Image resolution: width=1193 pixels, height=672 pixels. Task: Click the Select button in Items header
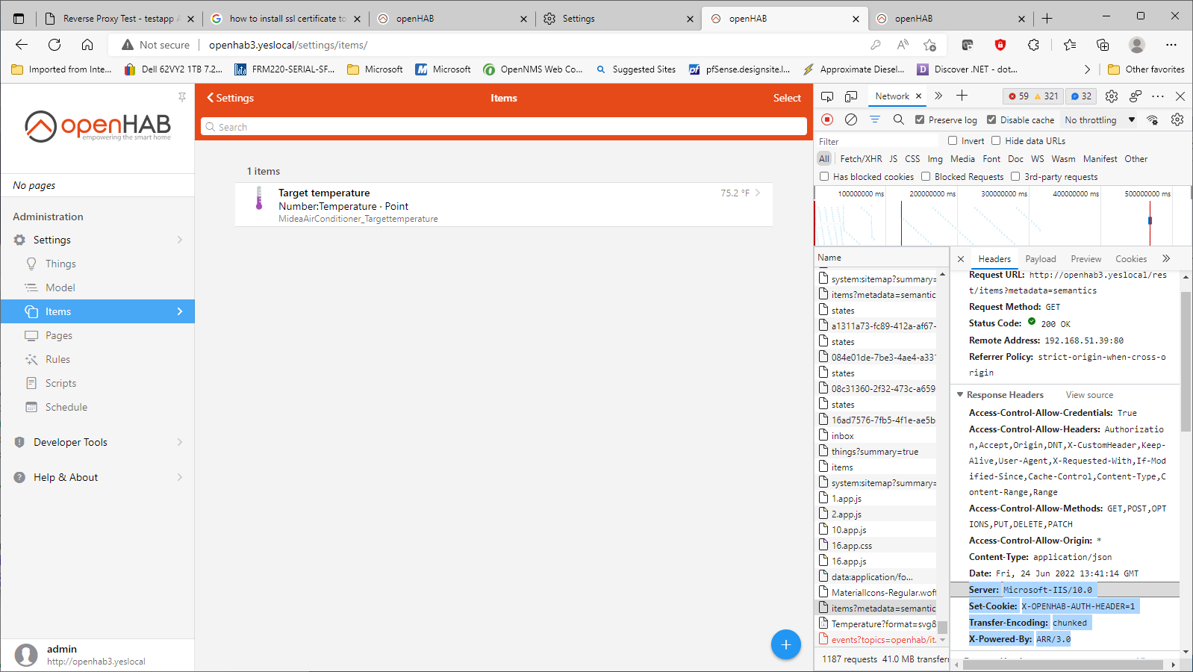pyautogui.click(x=787, y=98)
